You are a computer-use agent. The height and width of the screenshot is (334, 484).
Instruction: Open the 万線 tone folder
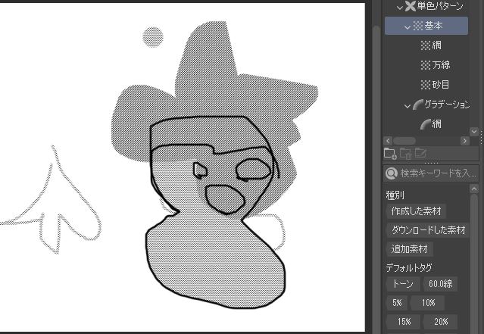pos(436,65)
